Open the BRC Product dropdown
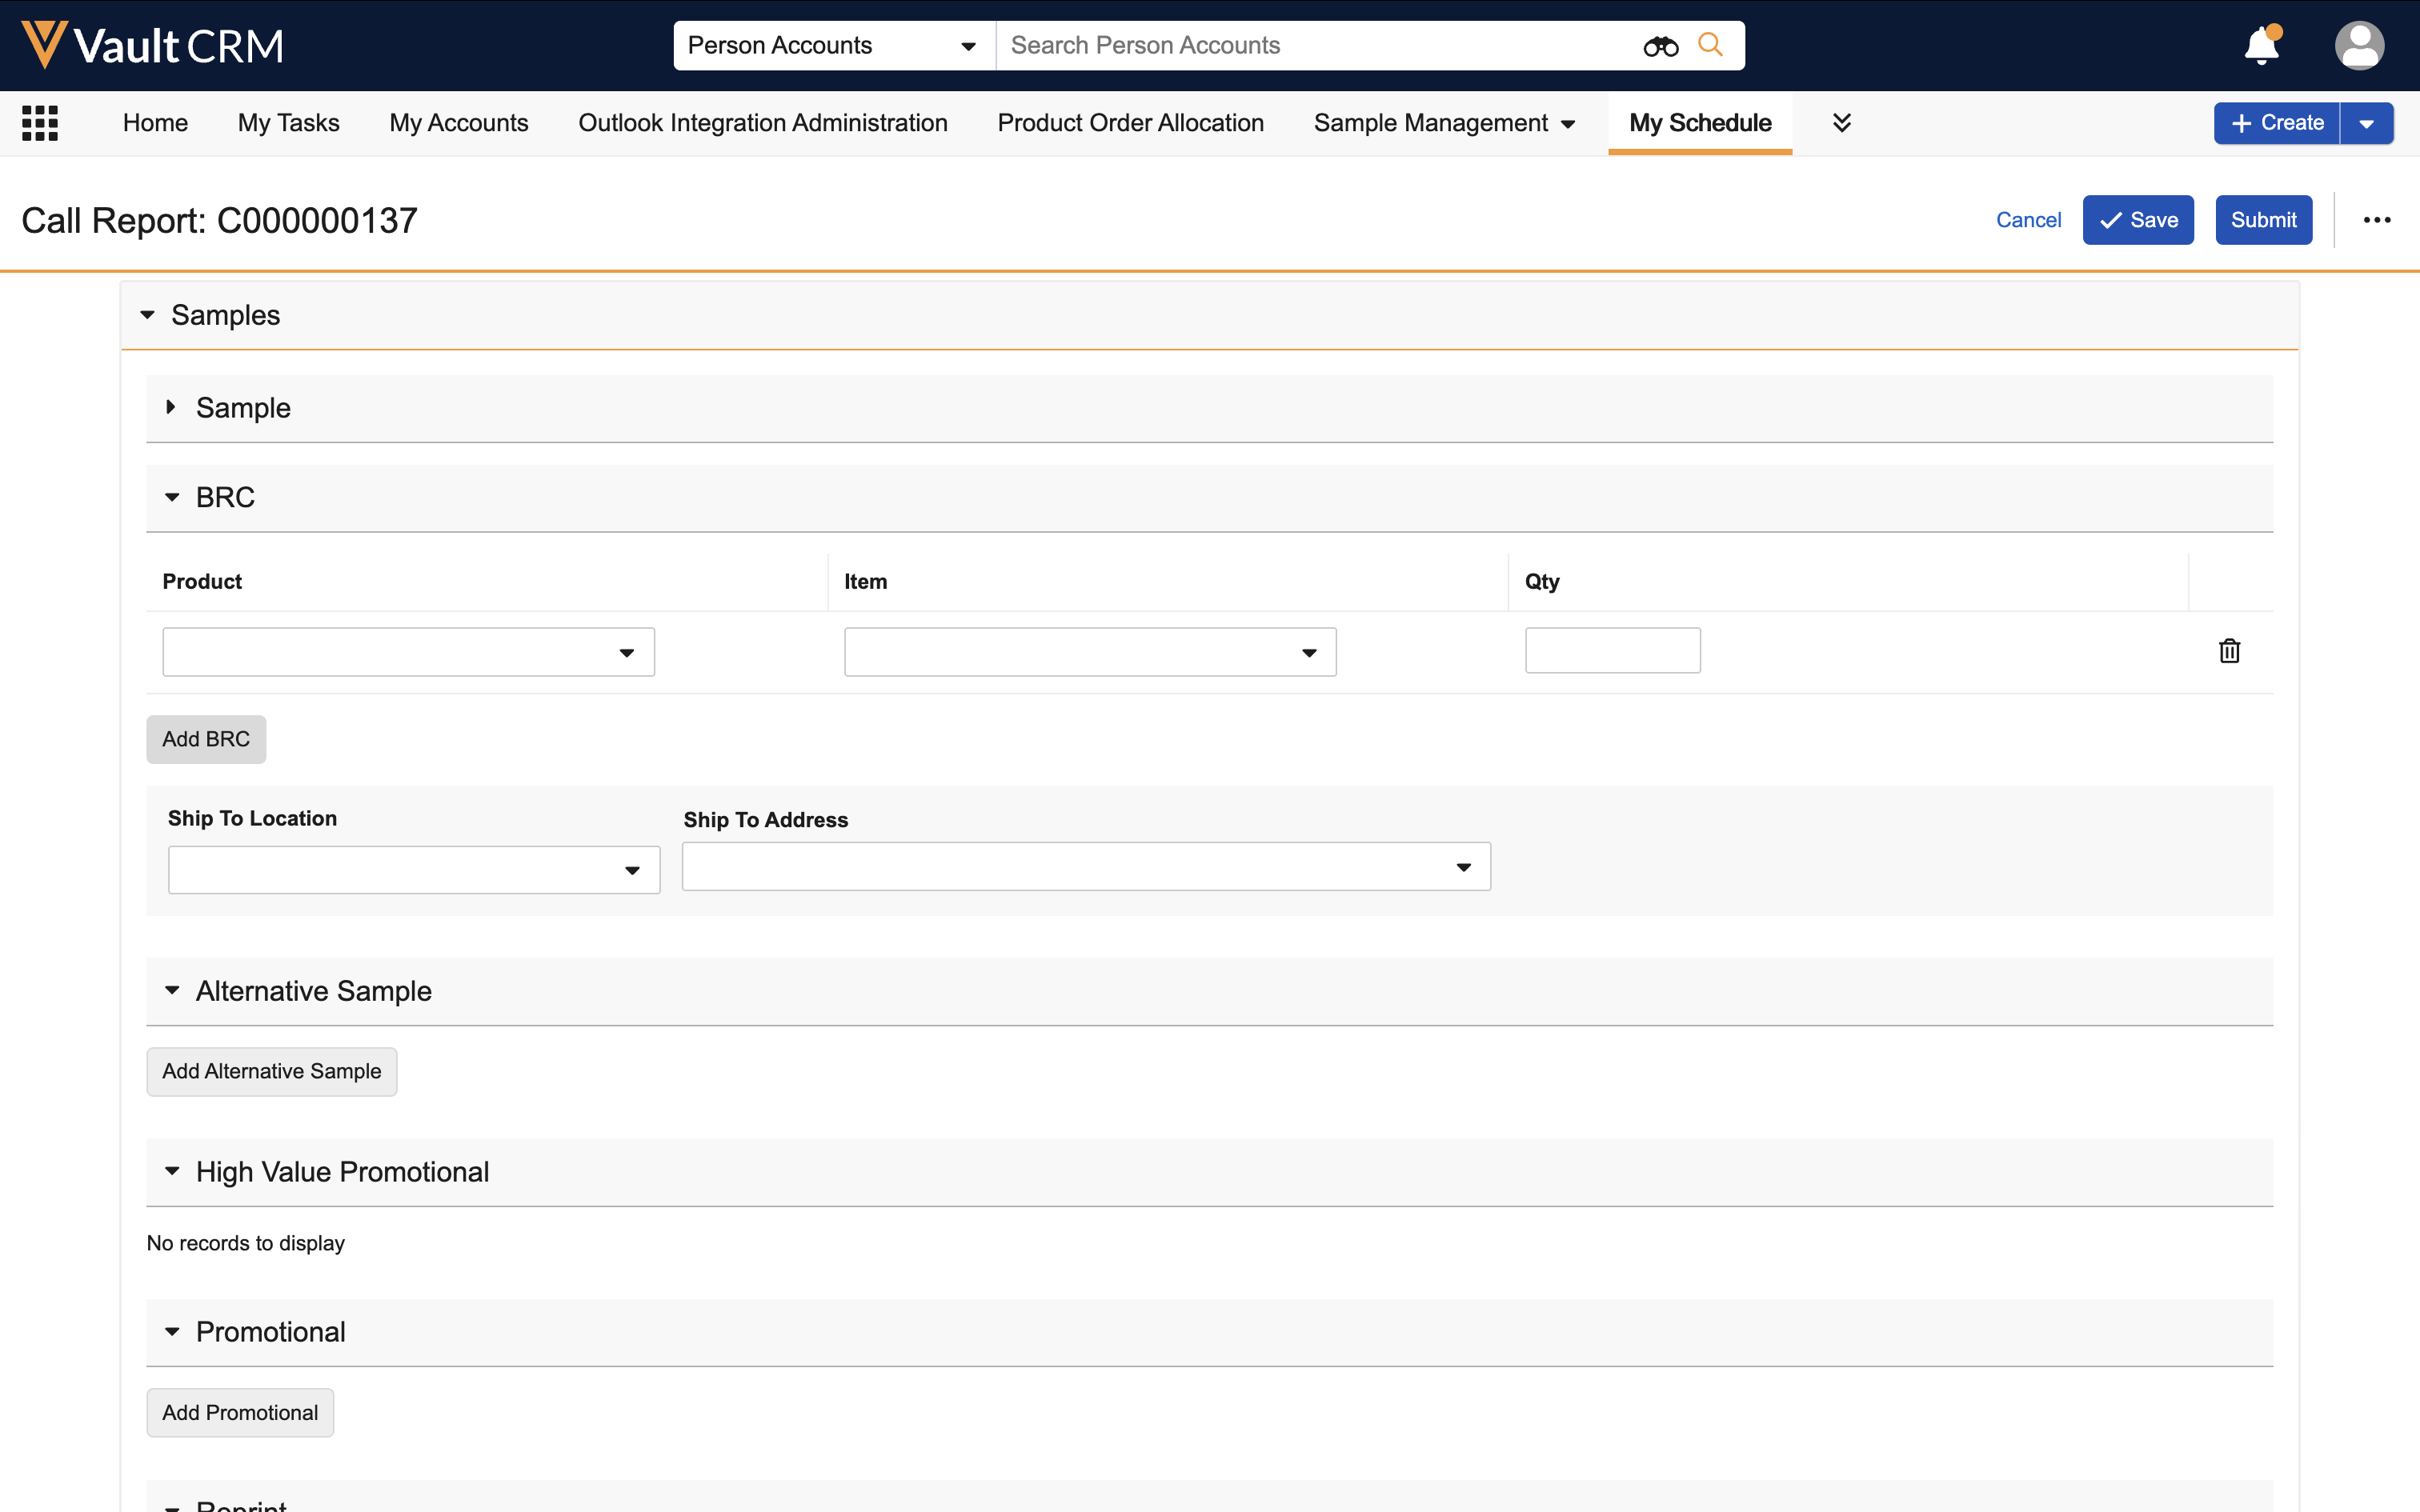Viewport: 2420px width, 1512px height. point(408,652)
